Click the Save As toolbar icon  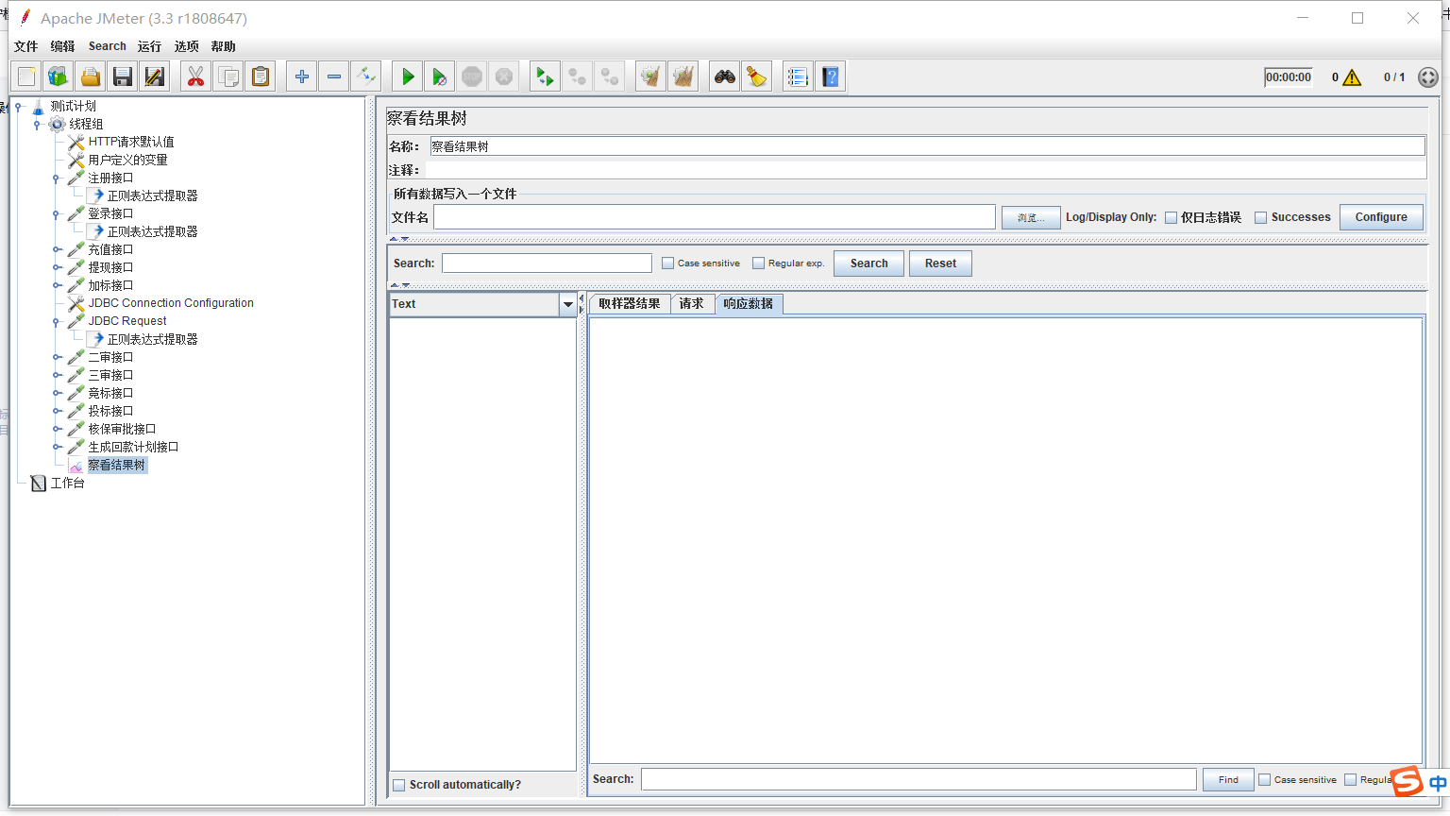point(155,76)
